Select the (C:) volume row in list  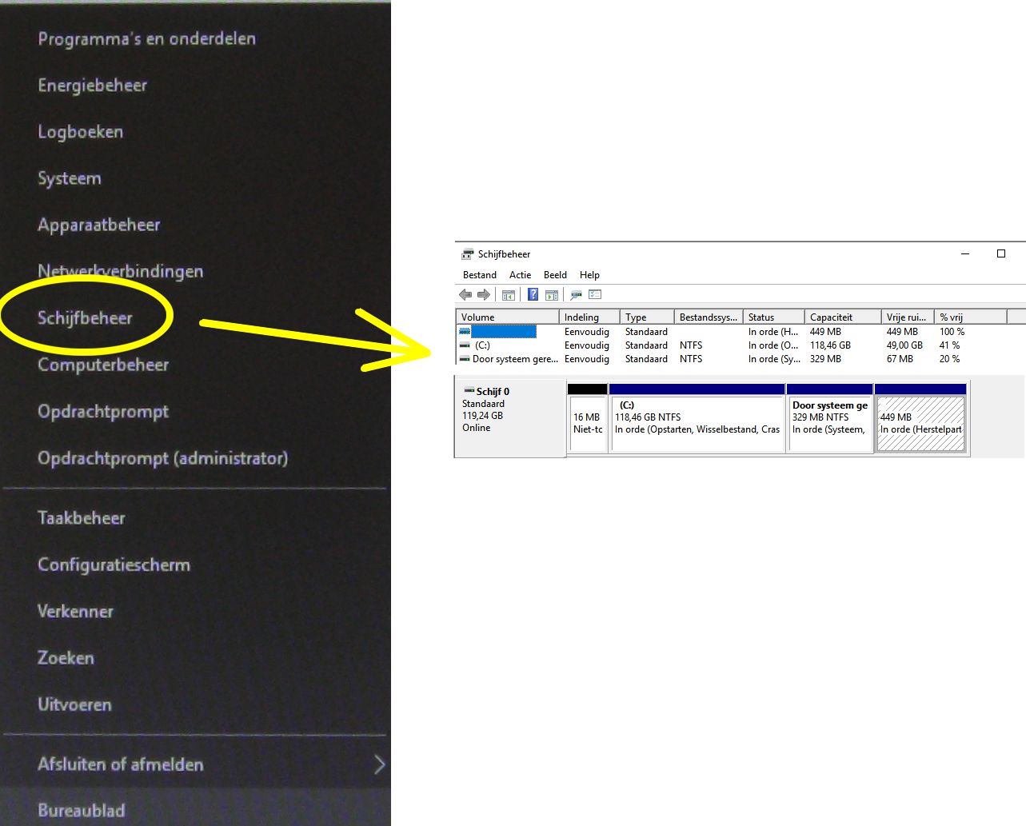click(x=740, y=345)
